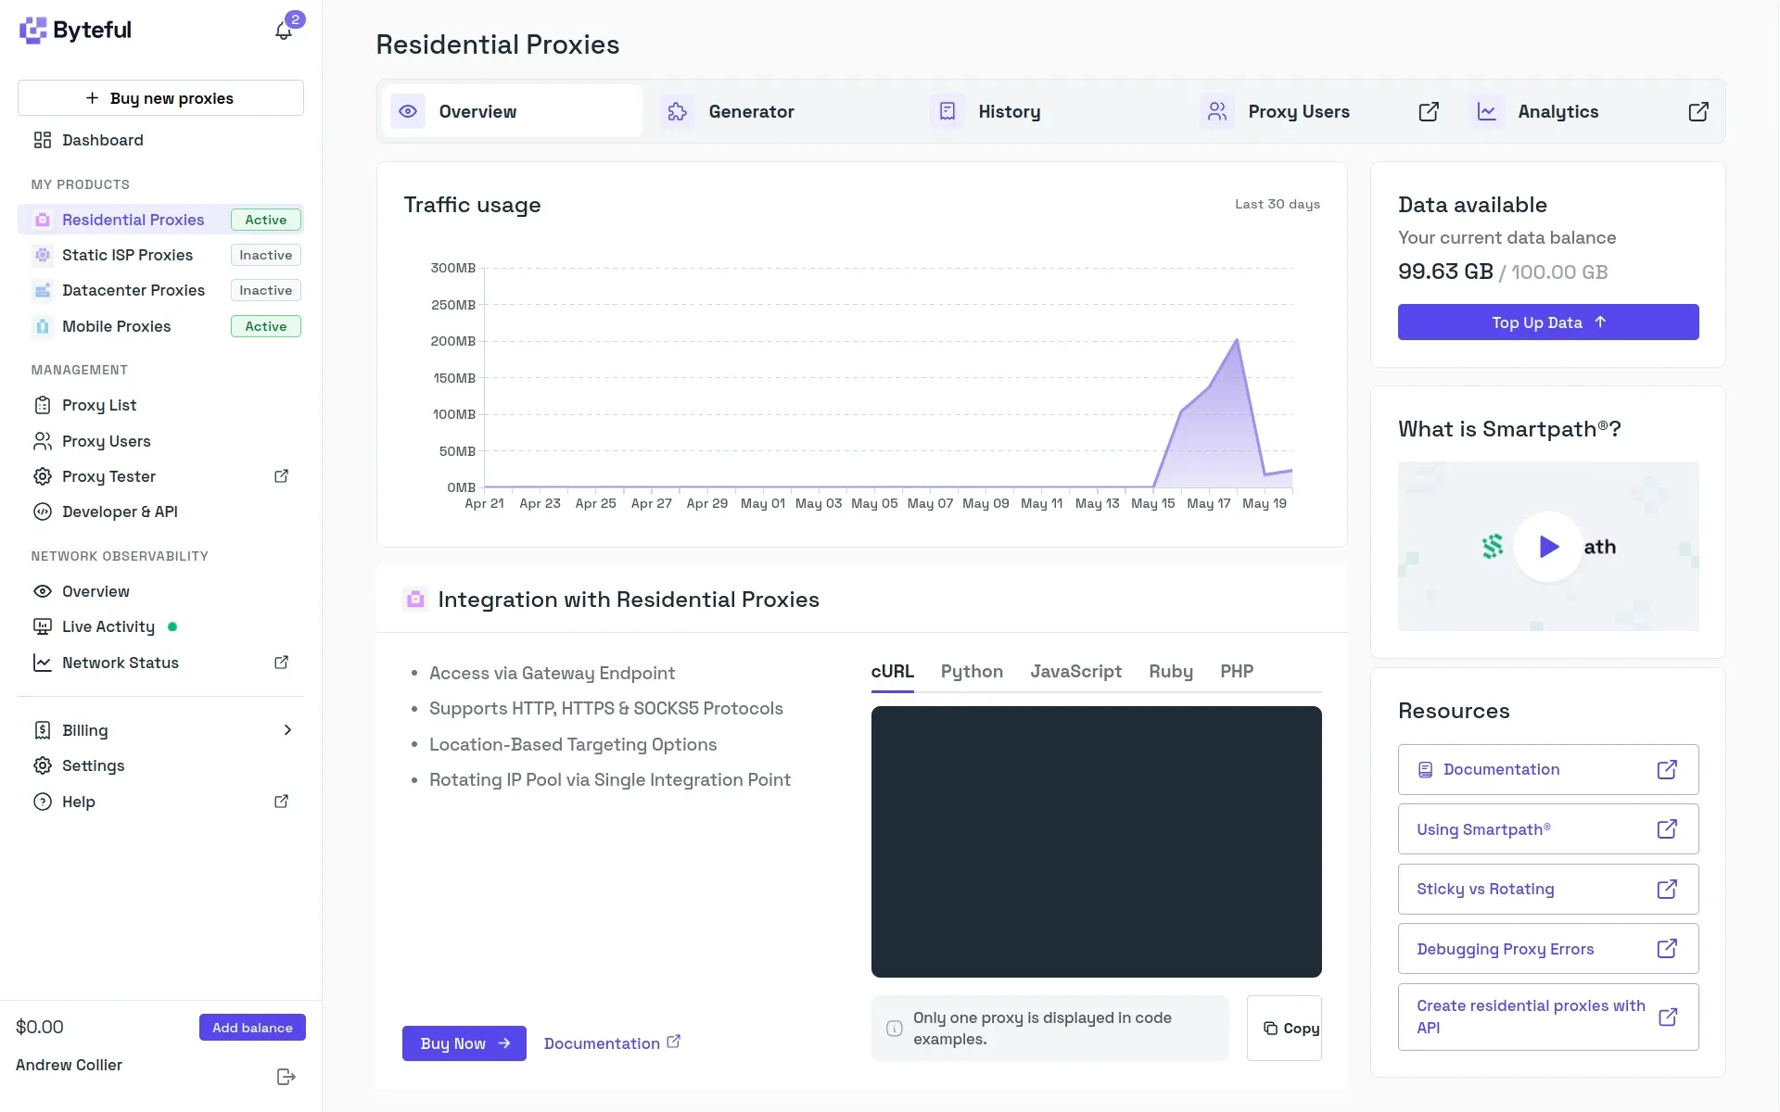
Task: Select the JavaScript code tab
Action: (x=1076, y=671)
